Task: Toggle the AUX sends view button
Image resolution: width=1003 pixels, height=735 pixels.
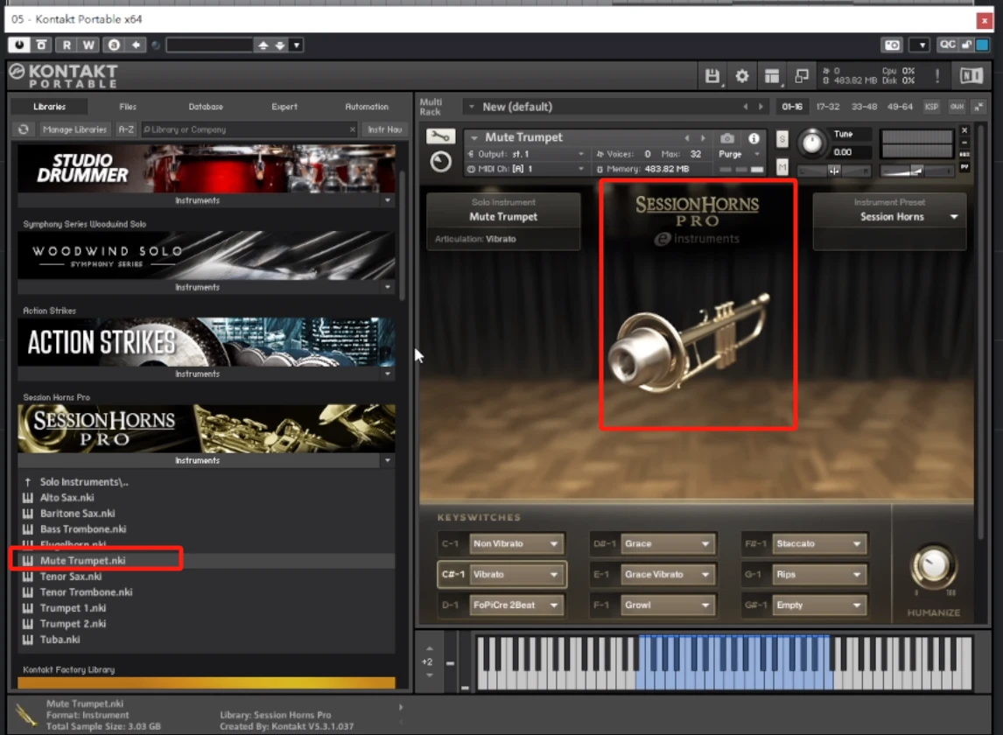Action: point(957,107)
